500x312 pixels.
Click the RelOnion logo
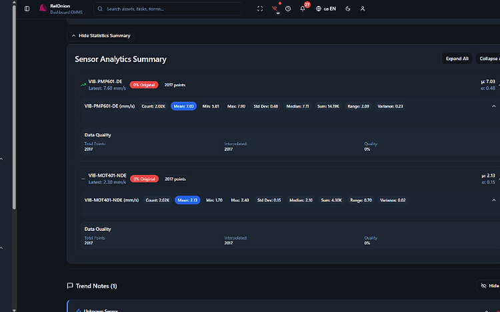click(43, 8)
